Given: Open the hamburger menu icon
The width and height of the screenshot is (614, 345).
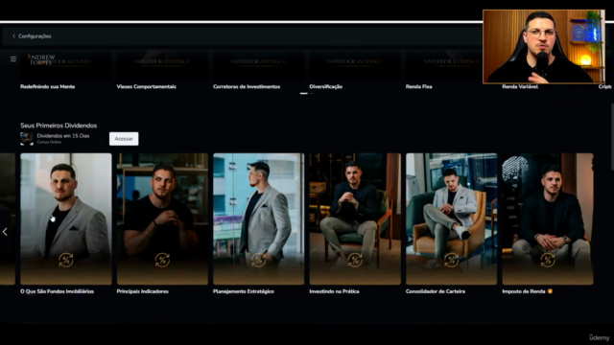Looking at the screenshot, I should (x=13, y=59).
